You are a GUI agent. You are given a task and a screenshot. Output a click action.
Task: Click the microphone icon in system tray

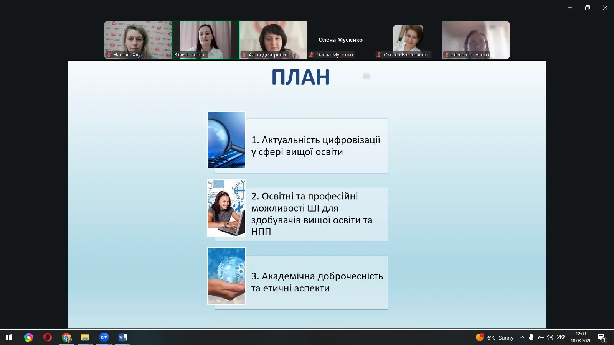click(x=531, y=337)
